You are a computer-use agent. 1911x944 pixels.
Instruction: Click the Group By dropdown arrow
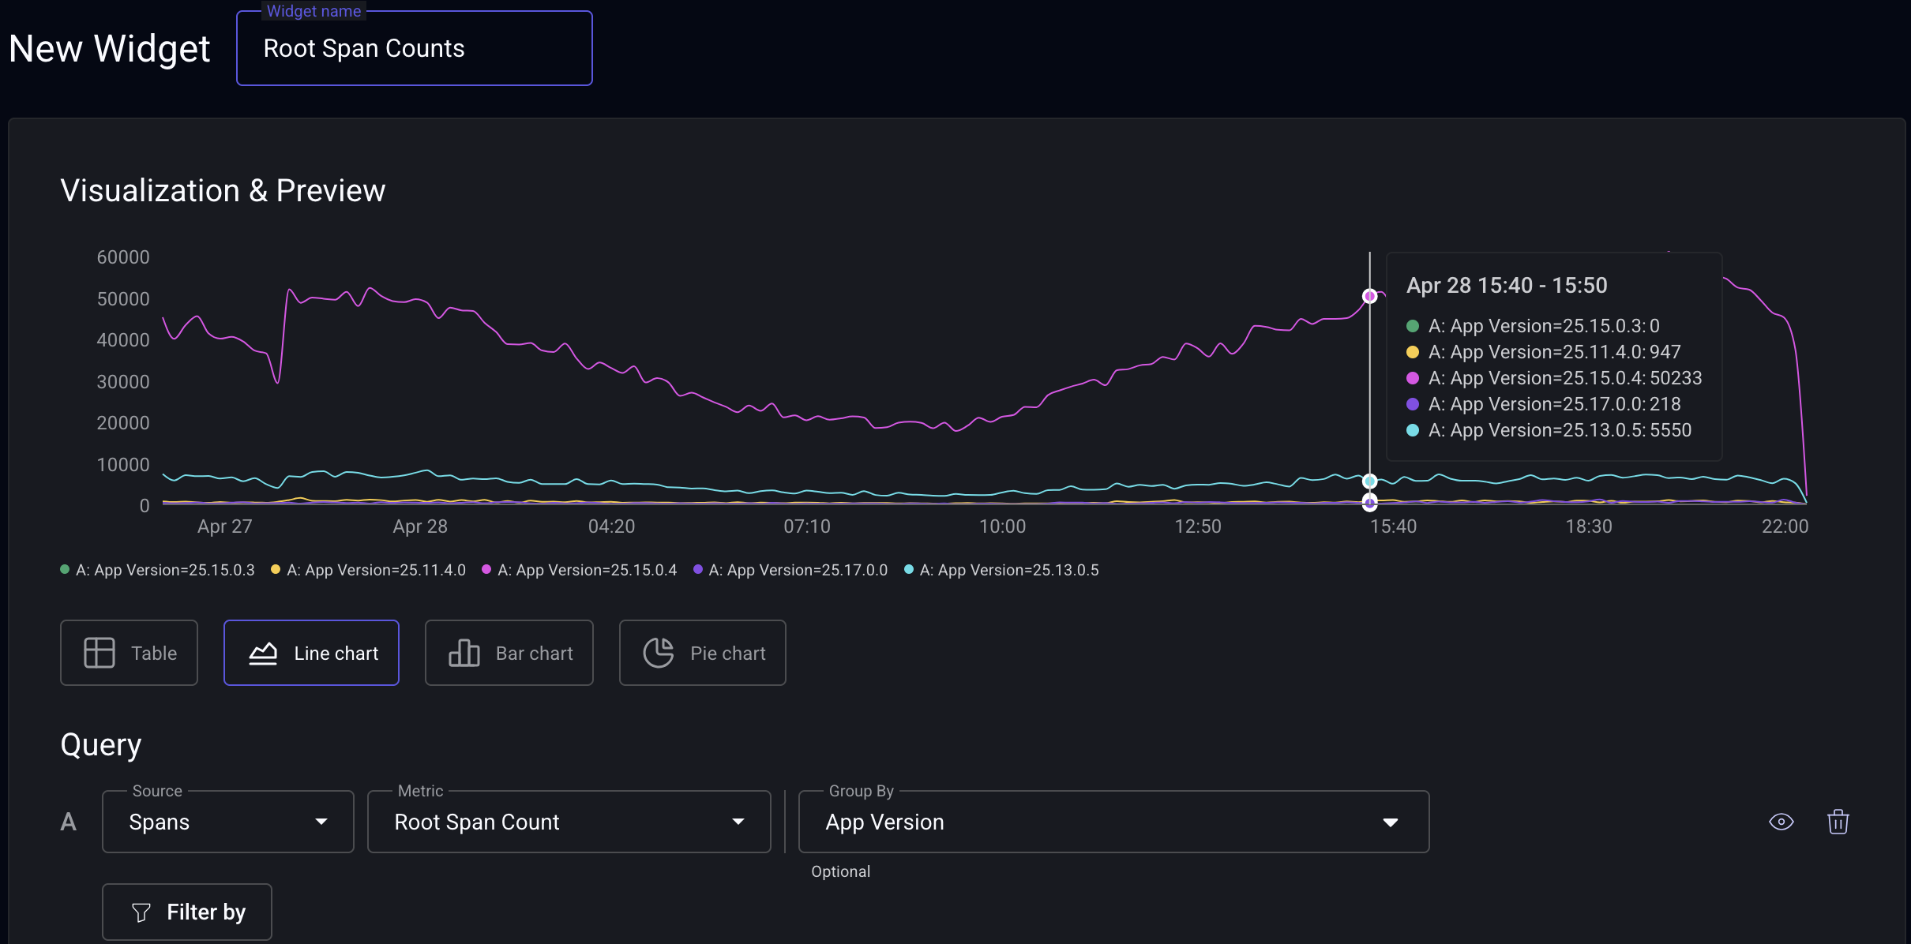pyautogui.click(x=1391, y=822)
